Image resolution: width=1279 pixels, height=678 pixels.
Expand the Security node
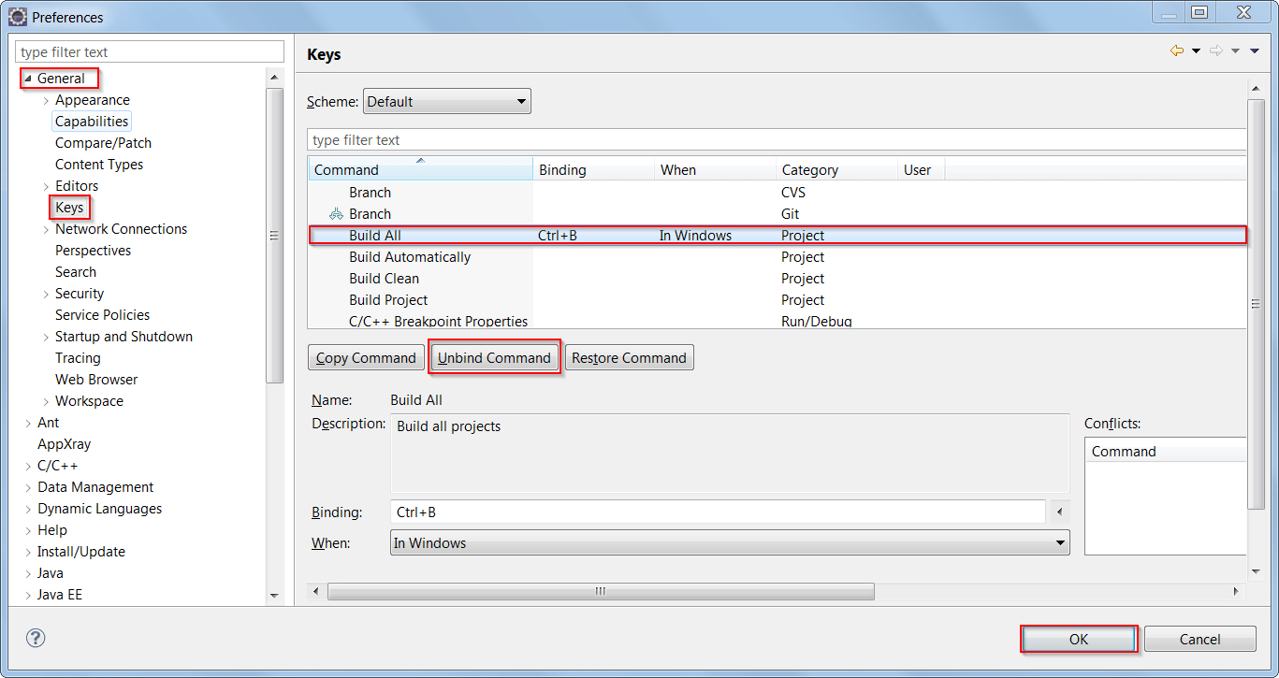coord(46,294)
